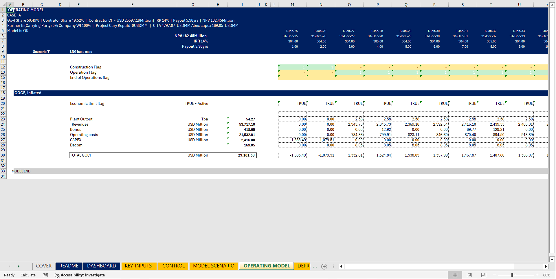Click the 80% zoom percentage button

[547, 275]
